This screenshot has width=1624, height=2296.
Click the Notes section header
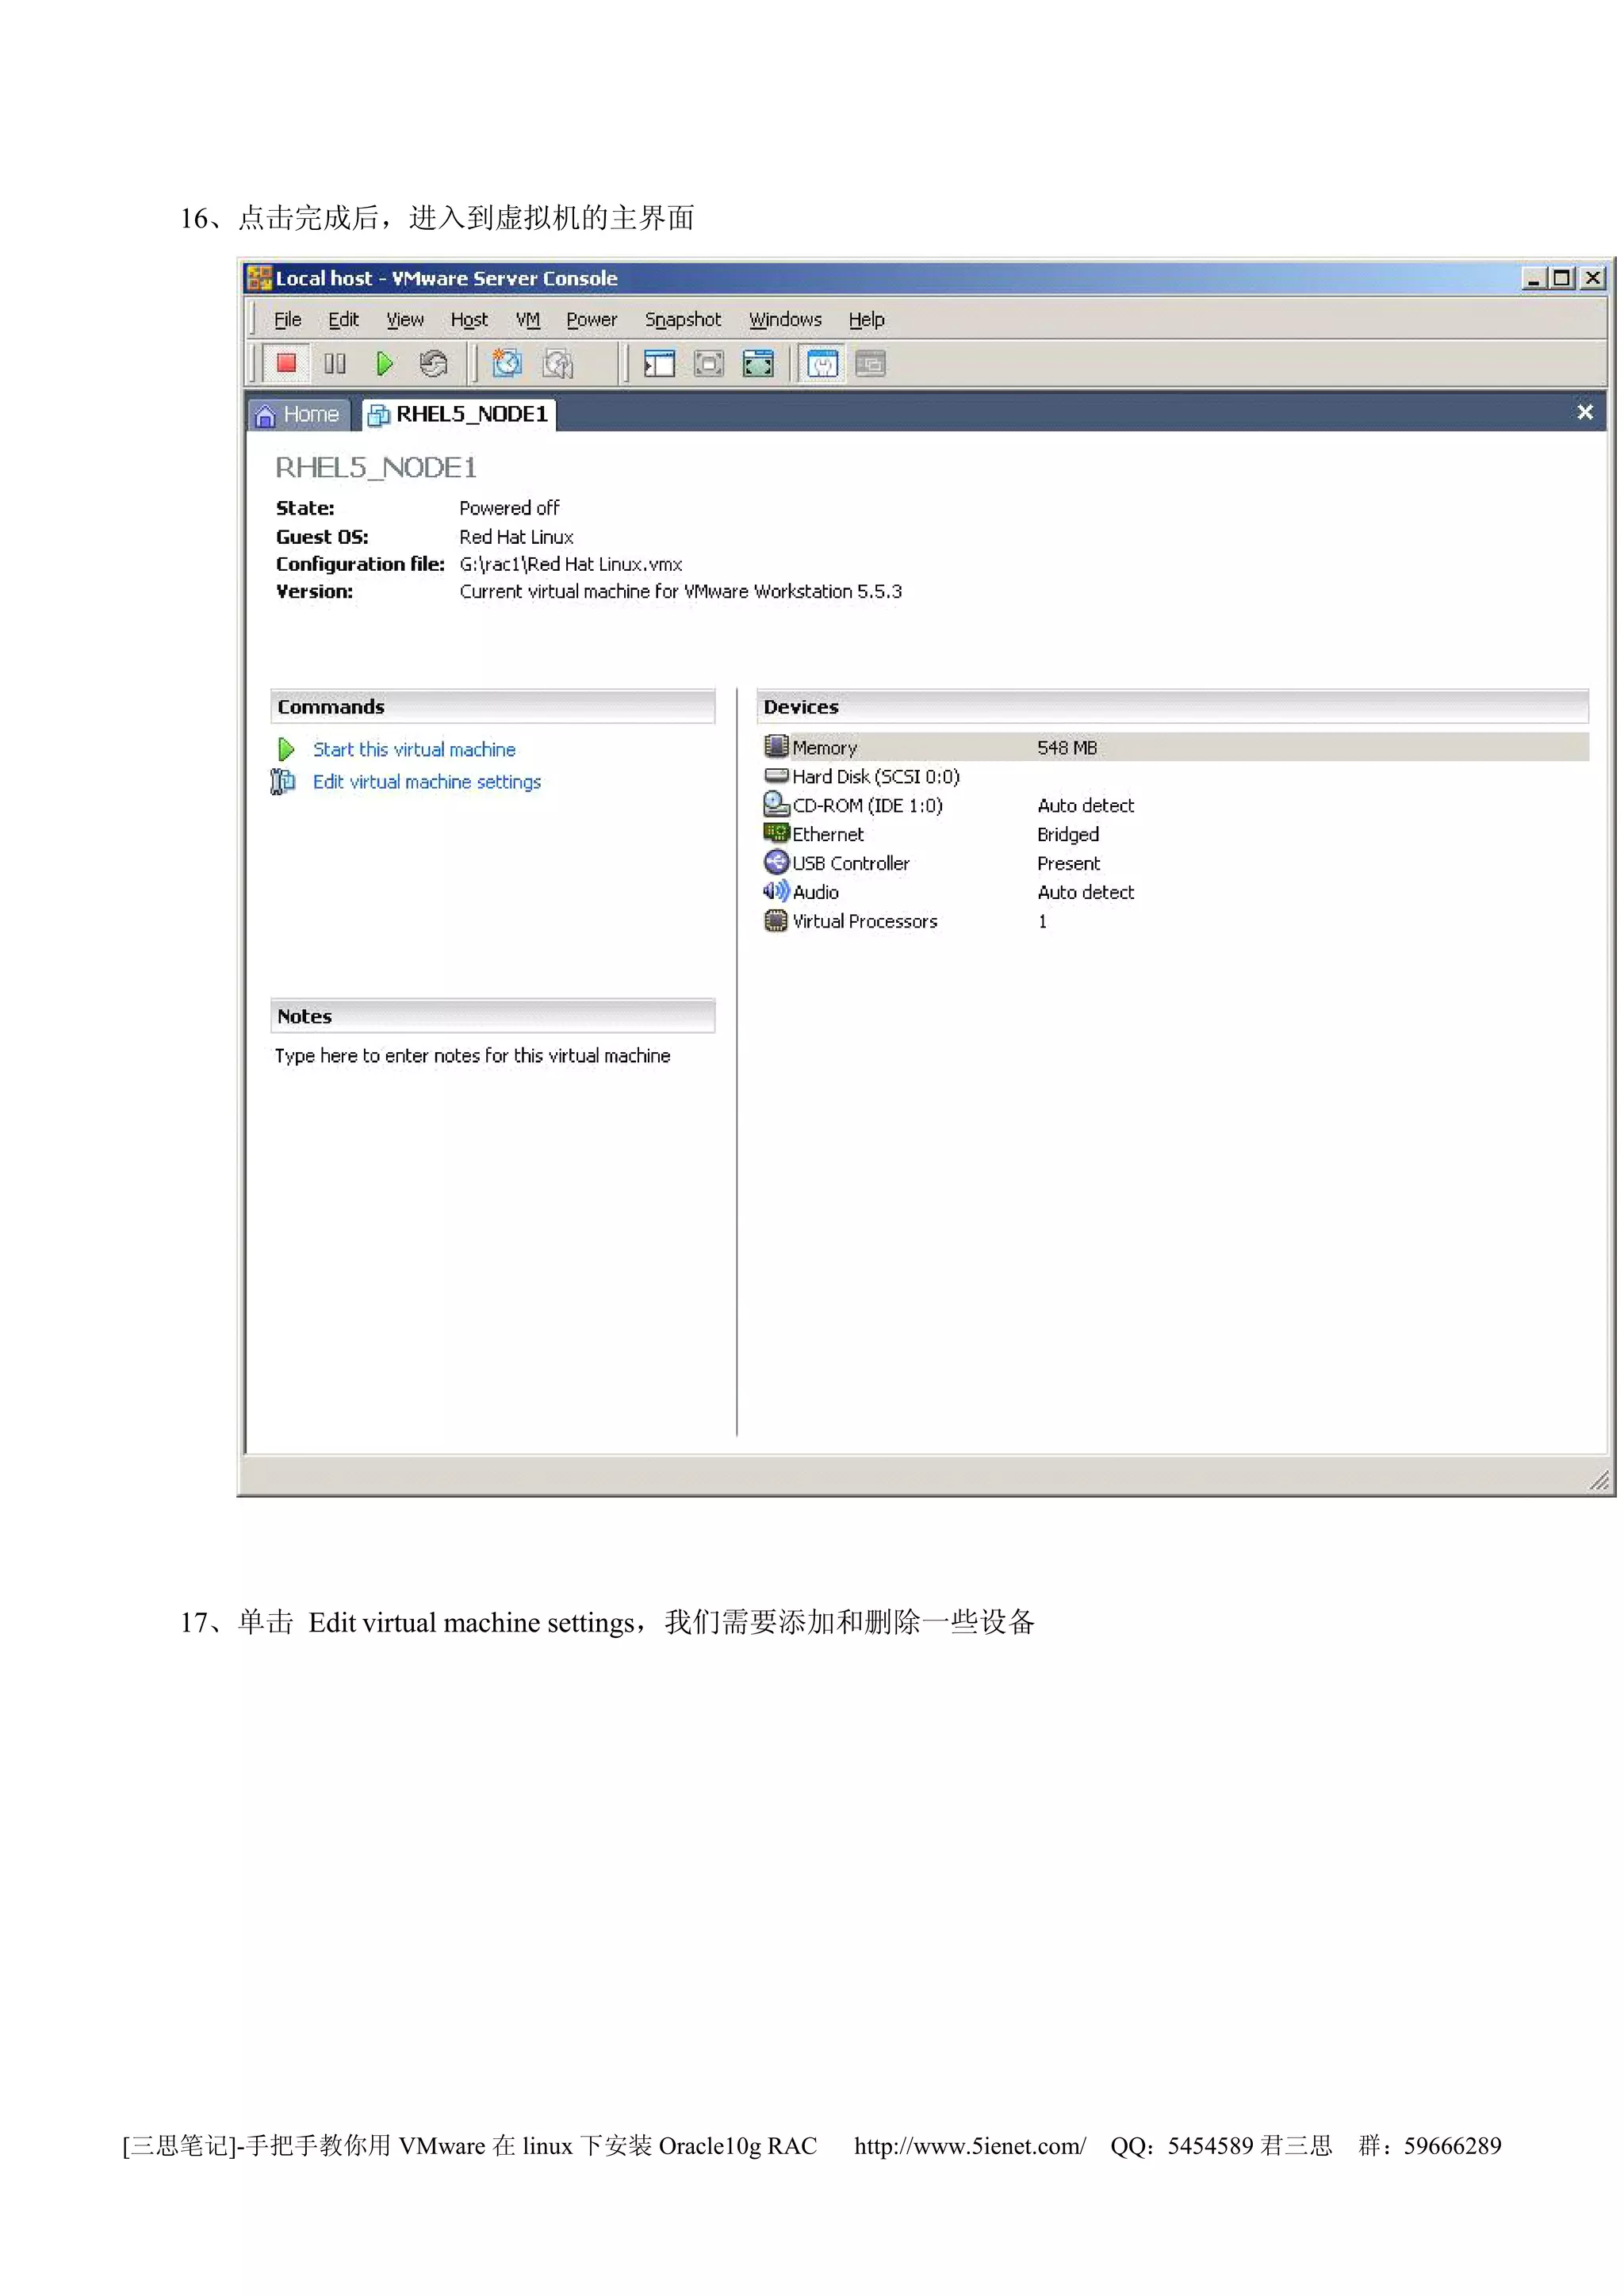(x=492, y=1016)
